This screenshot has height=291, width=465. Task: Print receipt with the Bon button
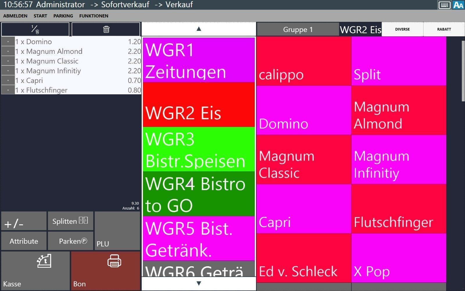click(106, 271)
